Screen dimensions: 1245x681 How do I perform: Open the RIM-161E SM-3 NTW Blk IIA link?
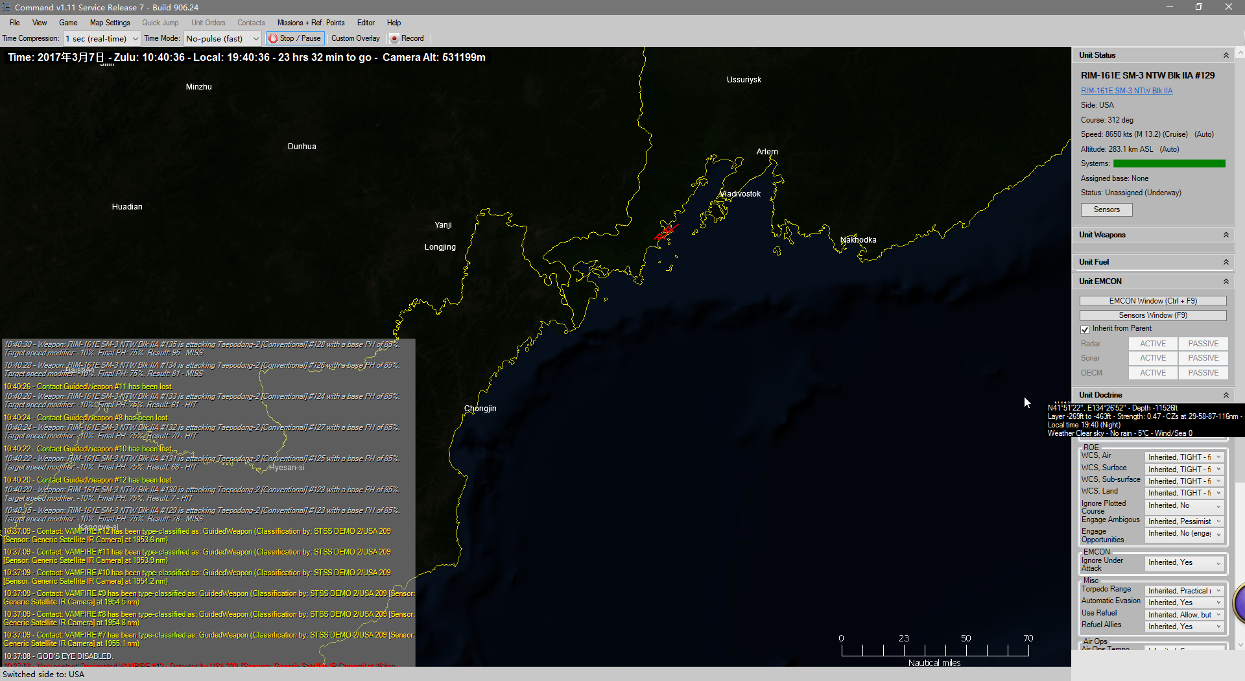(x=1126, y=91)
